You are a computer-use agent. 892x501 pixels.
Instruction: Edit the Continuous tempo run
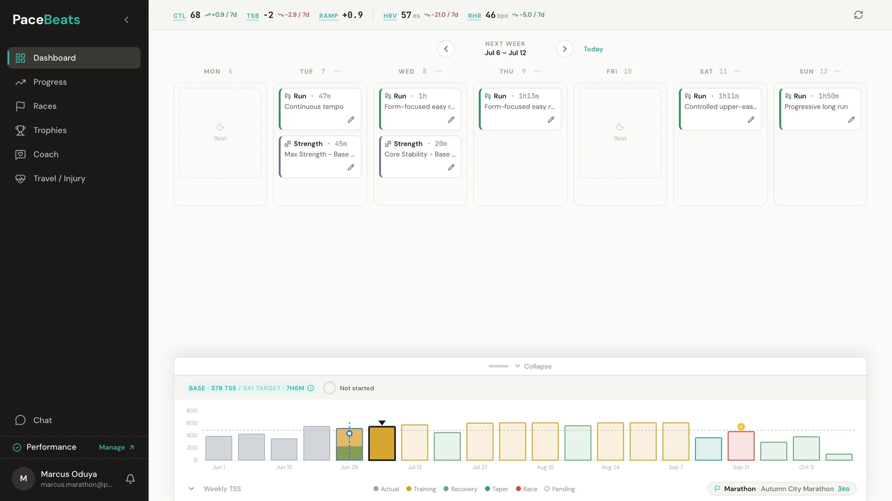[x=351, y=119]
